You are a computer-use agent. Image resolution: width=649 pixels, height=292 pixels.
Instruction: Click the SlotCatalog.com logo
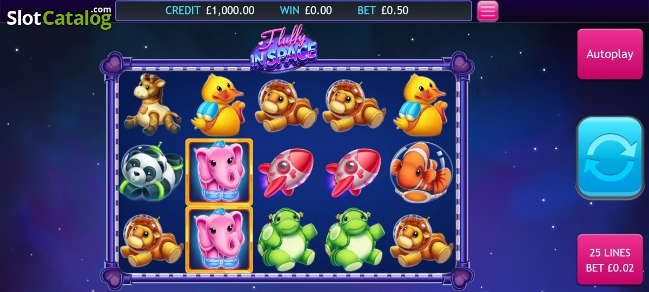pos(59,17)
